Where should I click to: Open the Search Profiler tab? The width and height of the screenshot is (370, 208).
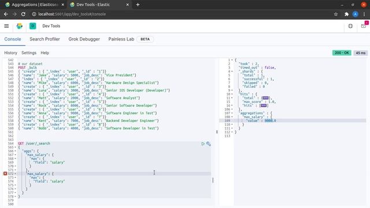click(x=45, y=39)
